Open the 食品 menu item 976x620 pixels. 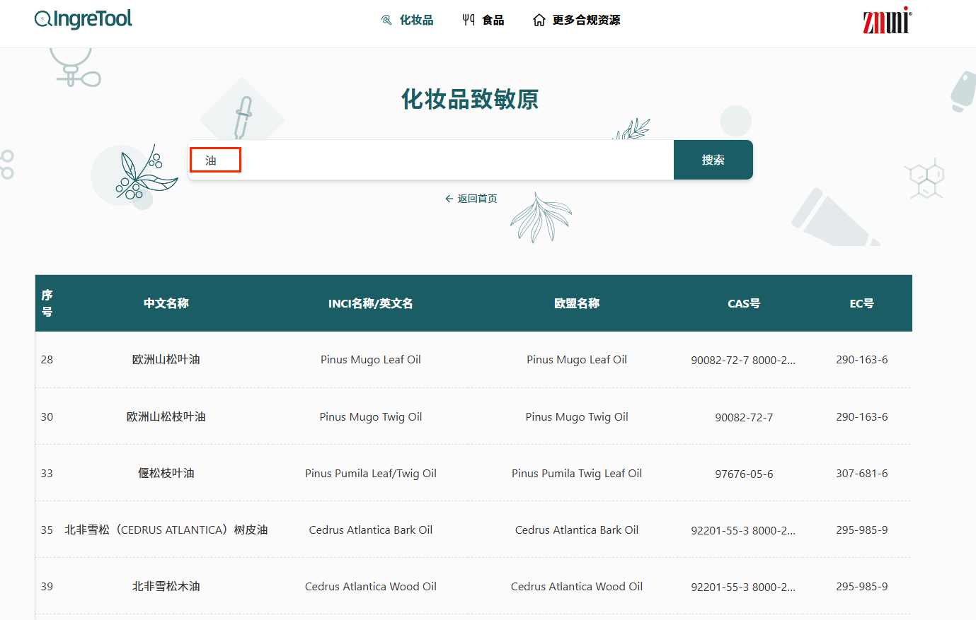tap(493, 20)
